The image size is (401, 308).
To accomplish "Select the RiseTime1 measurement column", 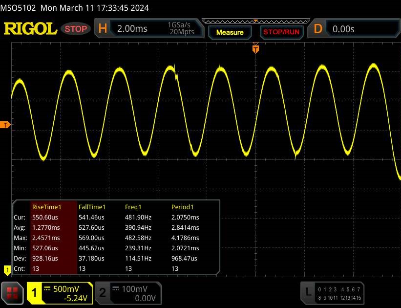I will pyautogui.click(x=53, y=207).
